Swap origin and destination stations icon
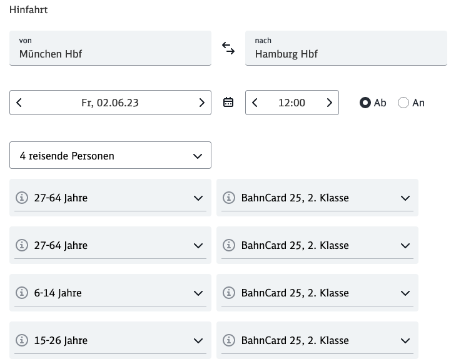The image size is (456, 364). click(228, 48)
